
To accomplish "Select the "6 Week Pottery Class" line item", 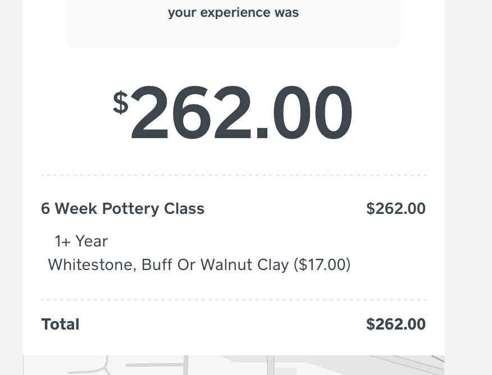I will click(122, 209).
